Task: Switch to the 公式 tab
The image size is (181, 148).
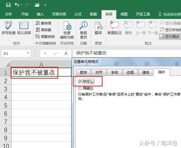Action: [x=78, y=14]
